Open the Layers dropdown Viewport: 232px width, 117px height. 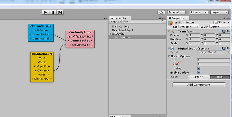tap(199, 12)
